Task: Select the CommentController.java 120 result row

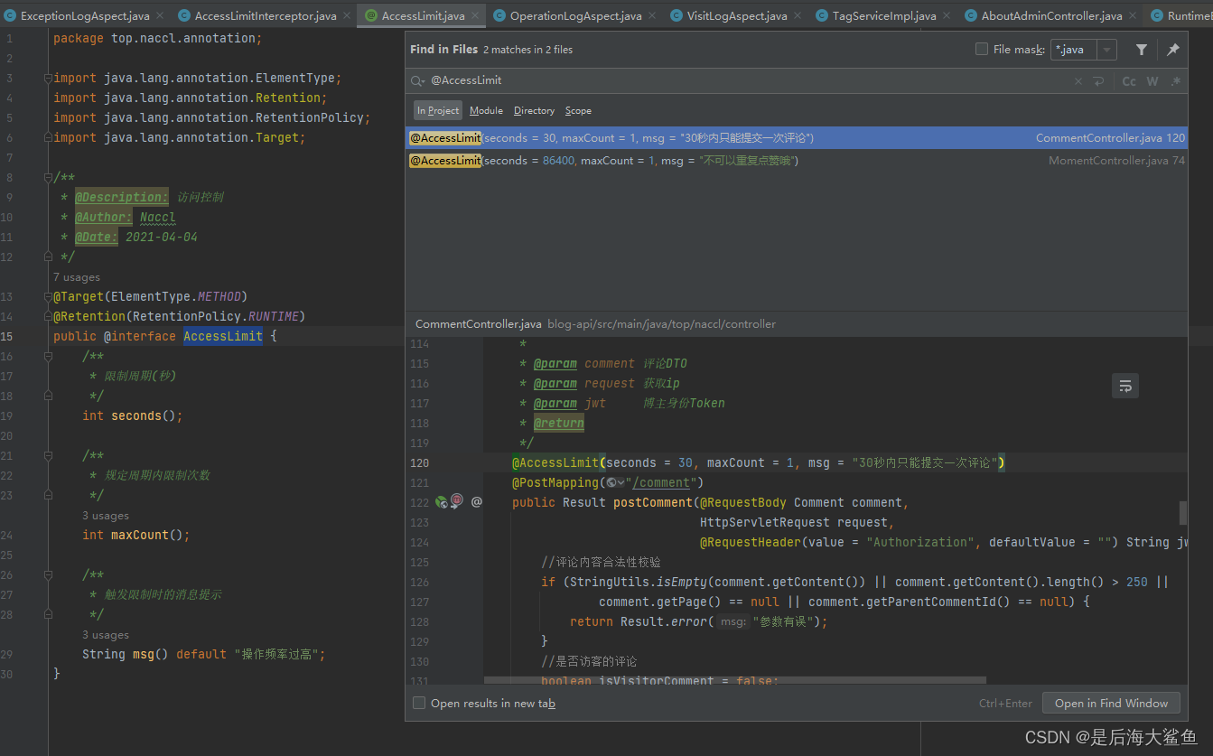Action: (x=797, y=138)
